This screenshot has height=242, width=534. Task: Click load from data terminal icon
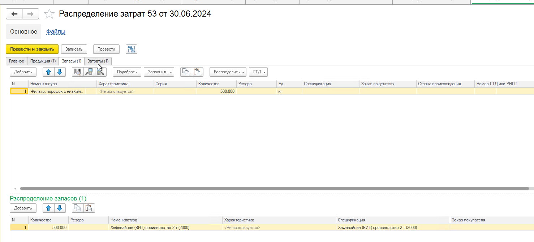(x=89, y=72)
